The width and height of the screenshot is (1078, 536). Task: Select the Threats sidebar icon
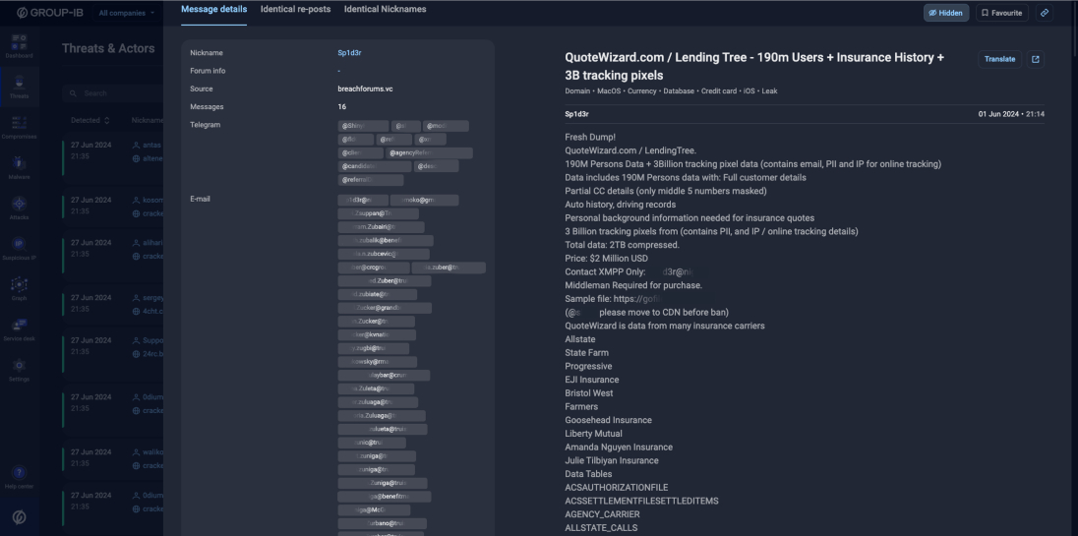click(20, 87)
